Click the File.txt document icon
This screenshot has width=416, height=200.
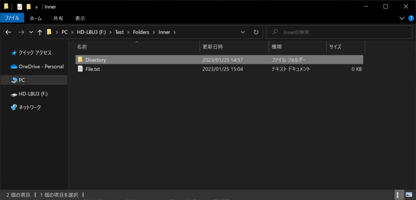pos(80,69)
